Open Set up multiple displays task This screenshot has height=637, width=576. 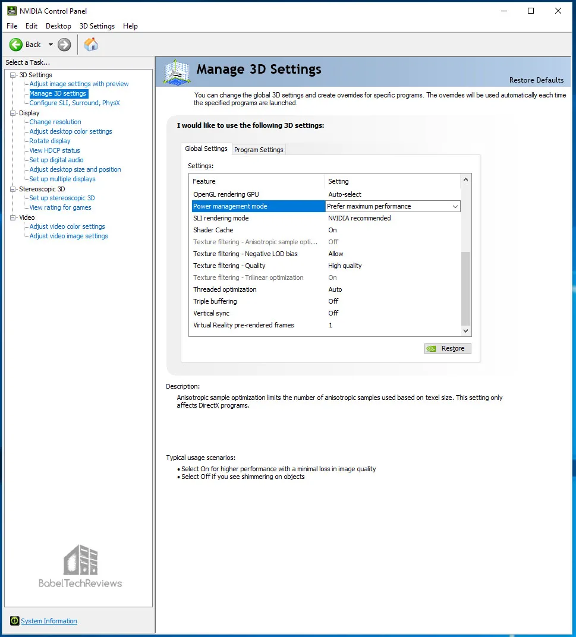point(62,179)
